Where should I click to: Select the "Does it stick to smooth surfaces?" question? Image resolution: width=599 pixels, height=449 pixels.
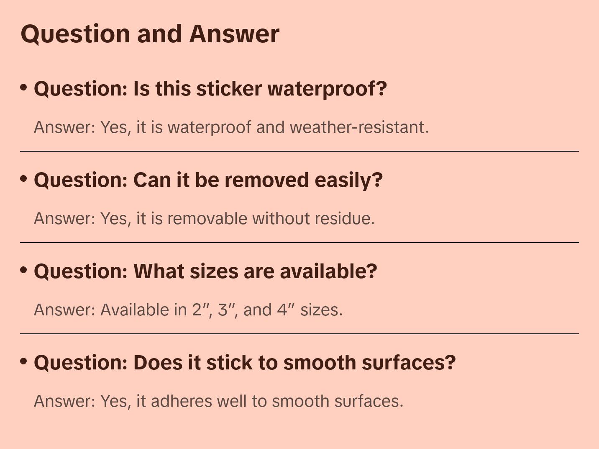(x=244, y=363)
